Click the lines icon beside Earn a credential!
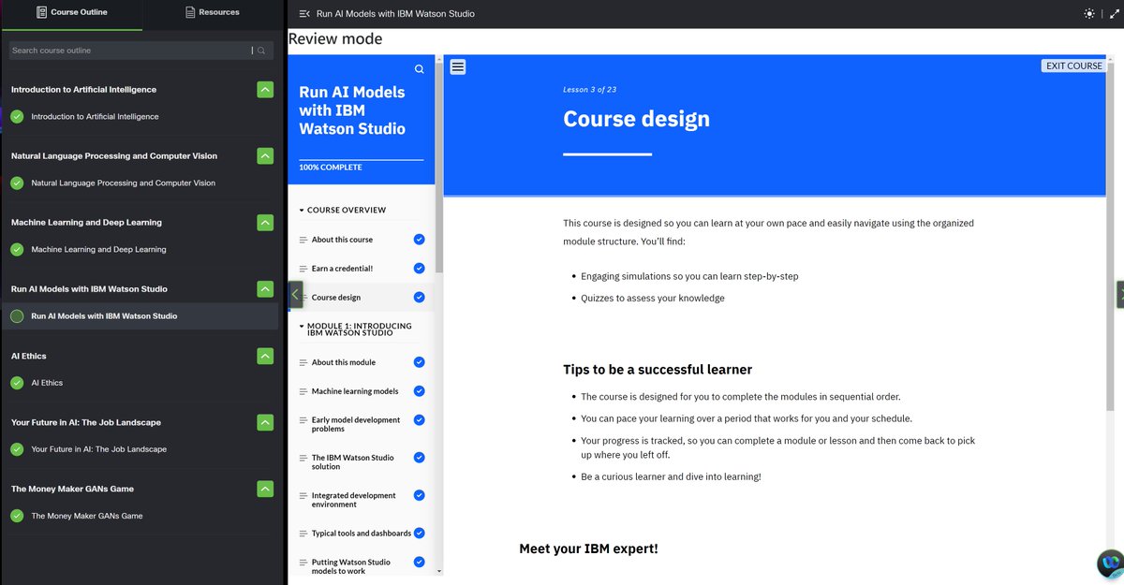The height and width of the screenshot is (585, 1124). tap(303, 269)
